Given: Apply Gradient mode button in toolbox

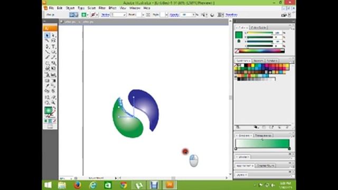Looking at the screenshot, I should coord(50,121).
